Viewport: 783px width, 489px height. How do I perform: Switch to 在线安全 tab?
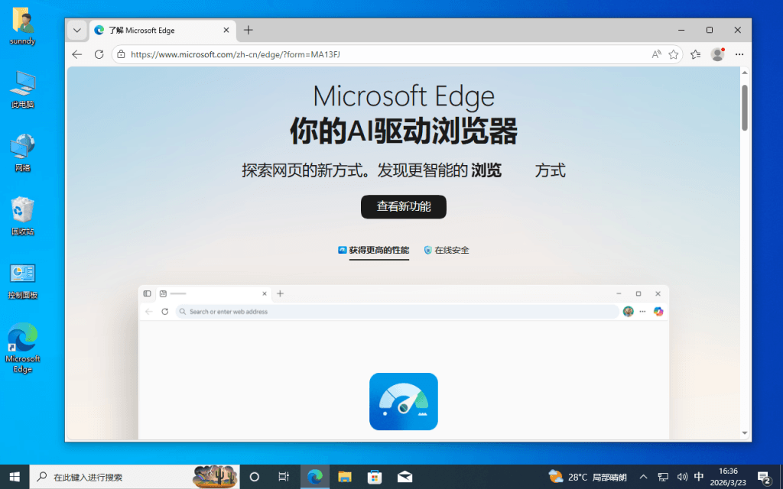click(447, 250)
